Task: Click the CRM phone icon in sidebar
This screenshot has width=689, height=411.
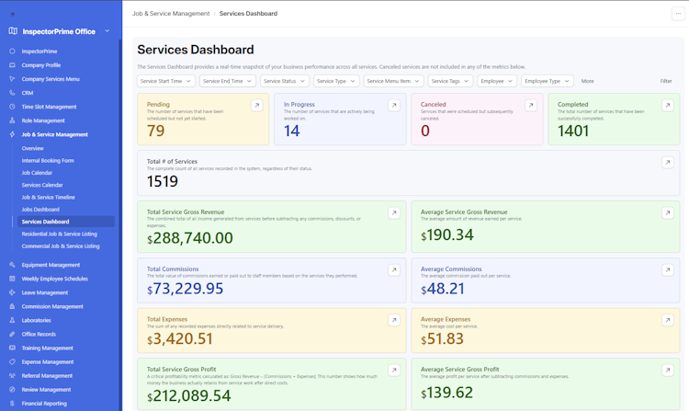Action: (12, 93)
